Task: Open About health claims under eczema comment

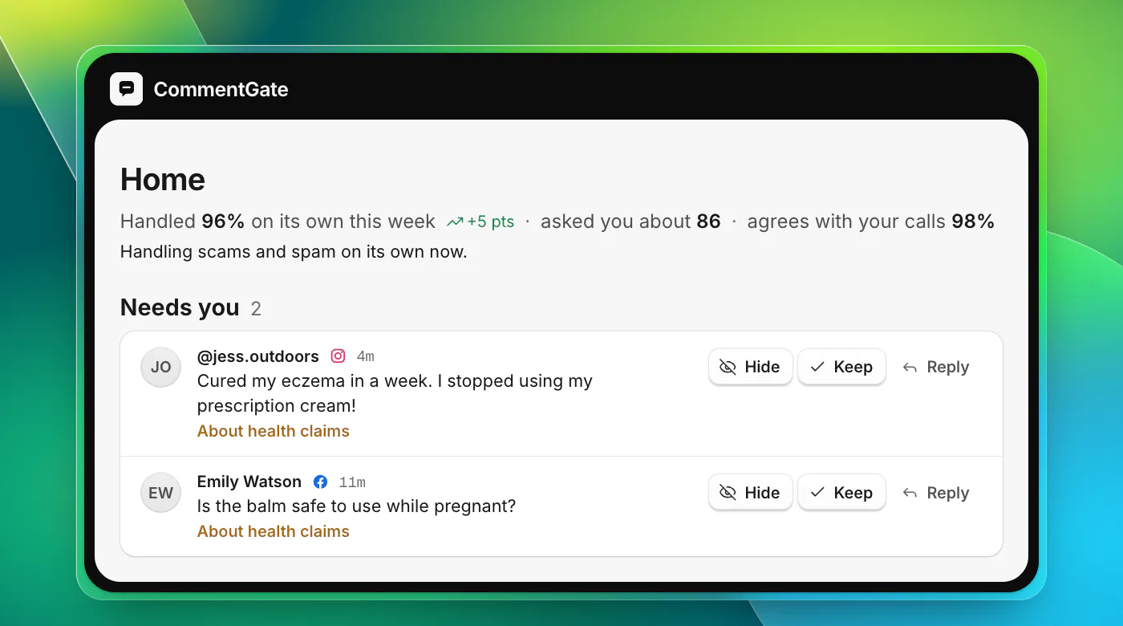Action: [274, 431]
